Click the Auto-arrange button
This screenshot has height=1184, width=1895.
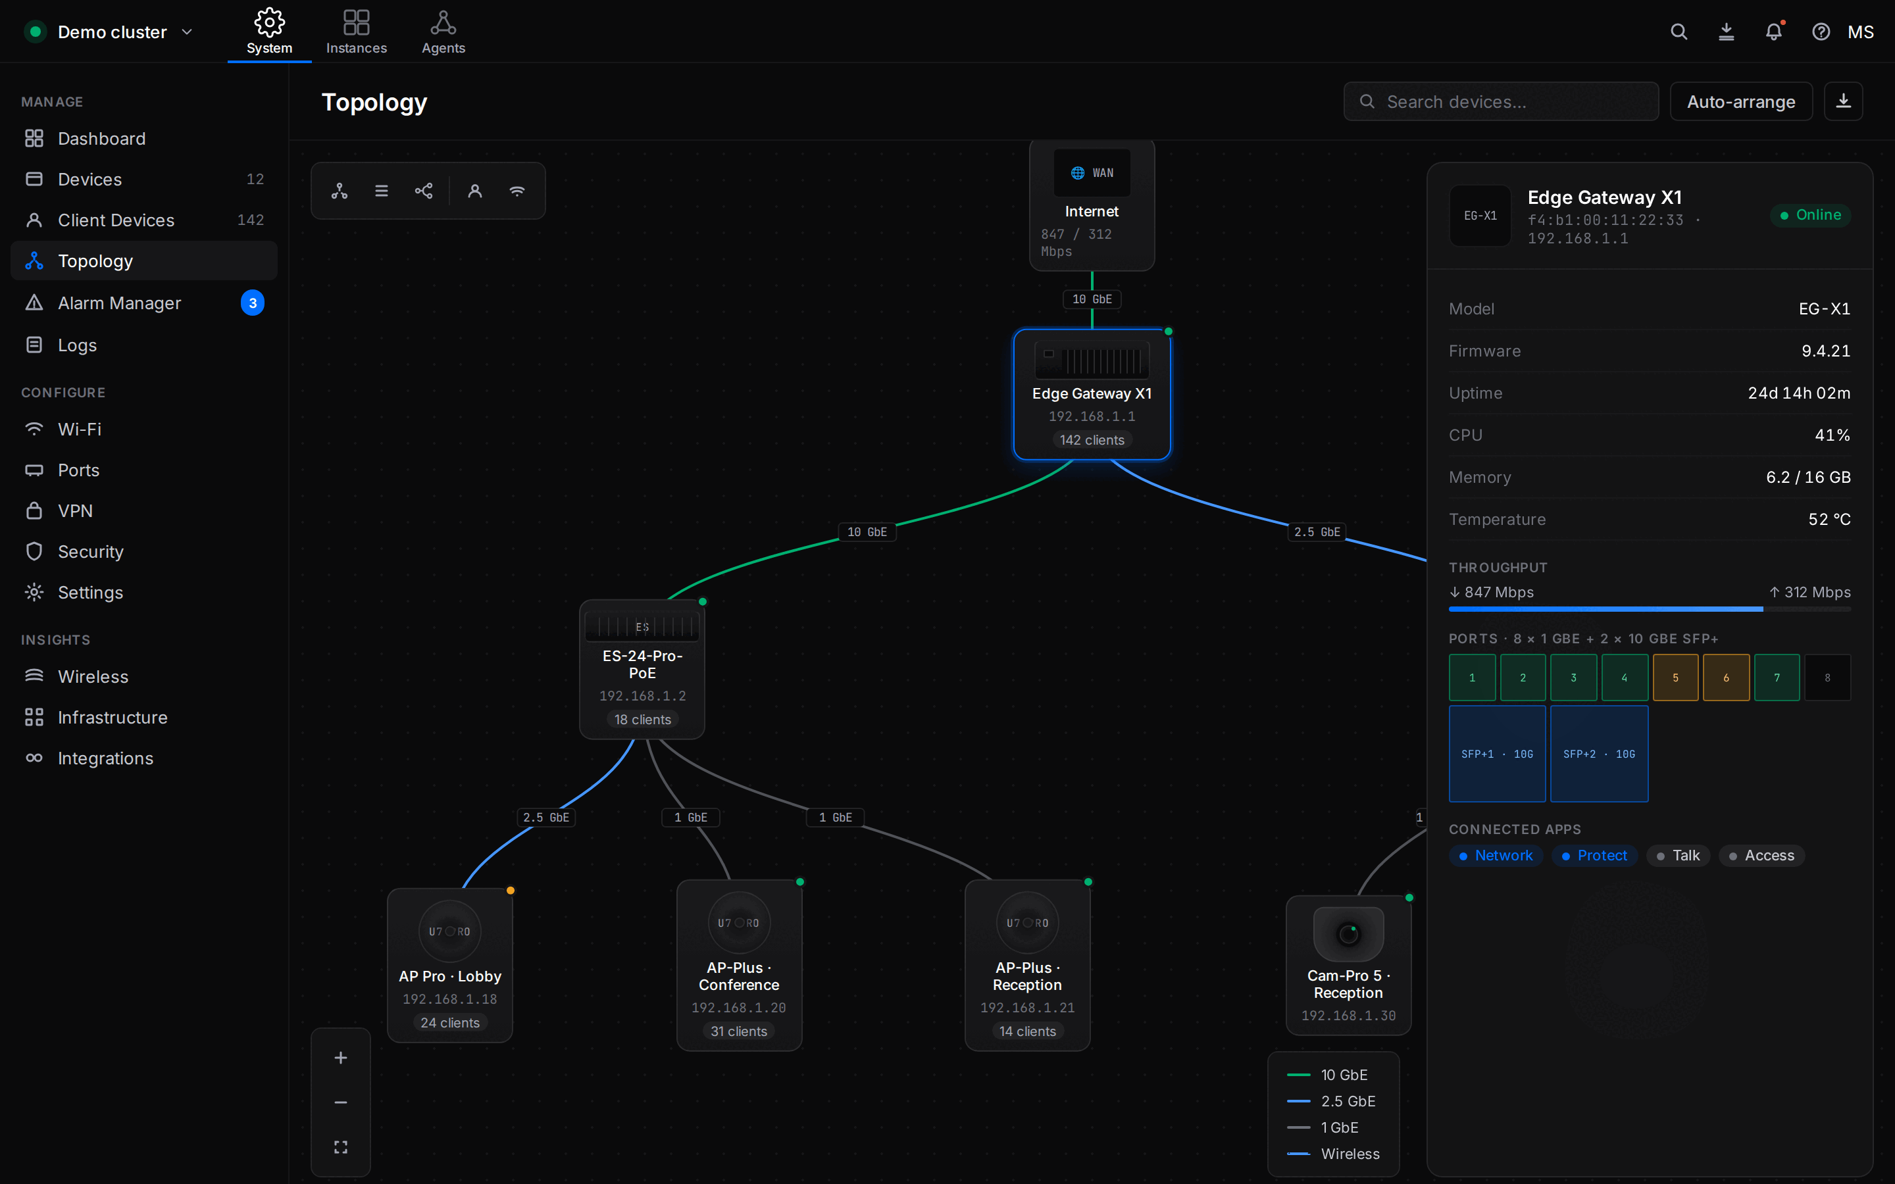(x=1741, y=102)
